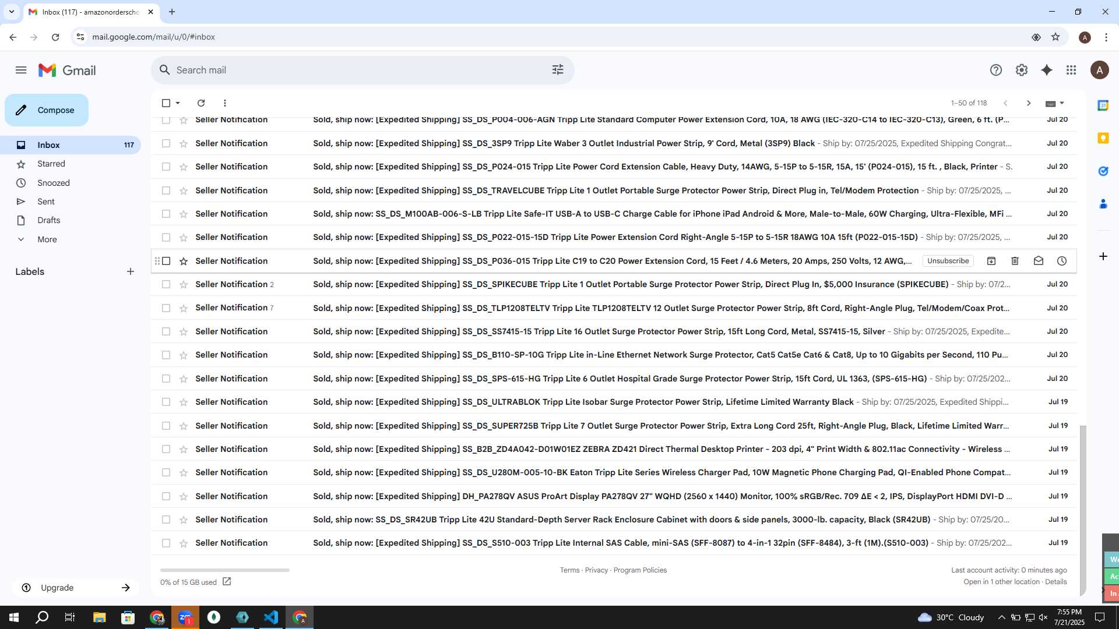Open Contacts side panel
The width and height of the screenshot is (1119, 629).
pos(1103,204)
